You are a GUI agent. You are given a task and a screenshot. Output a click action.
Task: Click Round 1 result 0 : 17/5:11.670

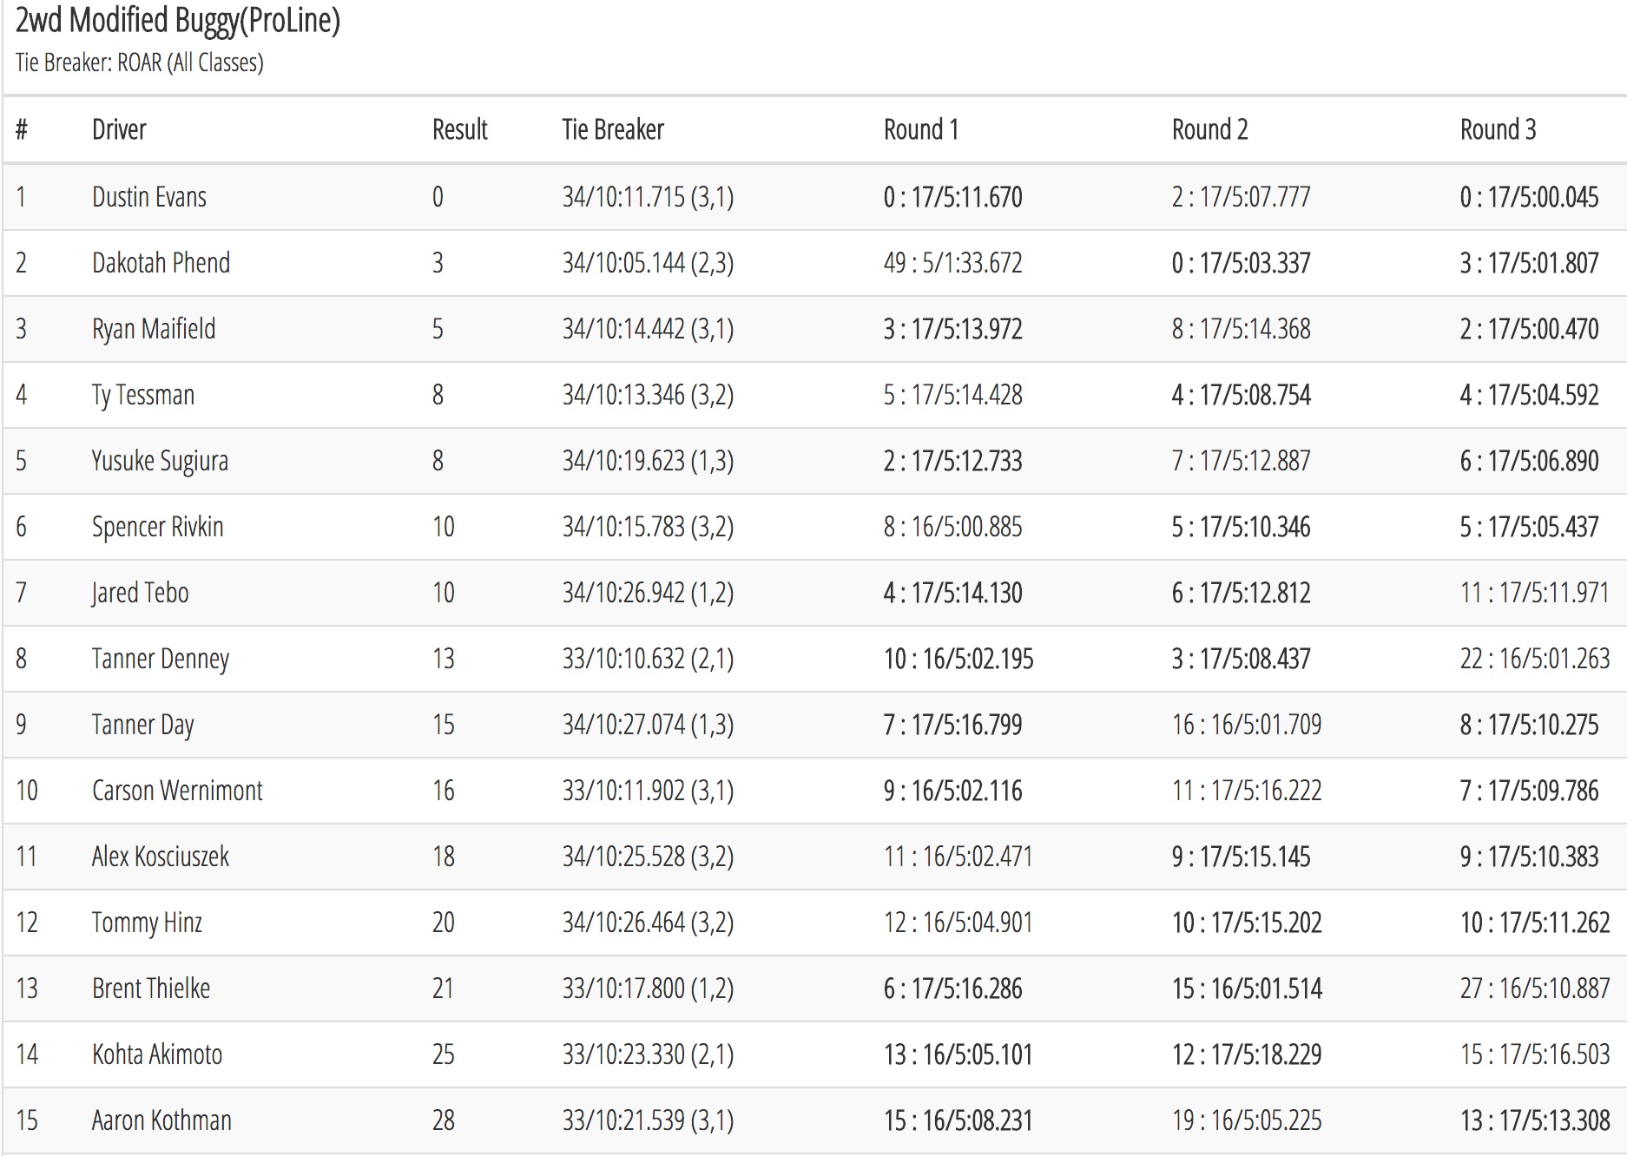[953, 197]
